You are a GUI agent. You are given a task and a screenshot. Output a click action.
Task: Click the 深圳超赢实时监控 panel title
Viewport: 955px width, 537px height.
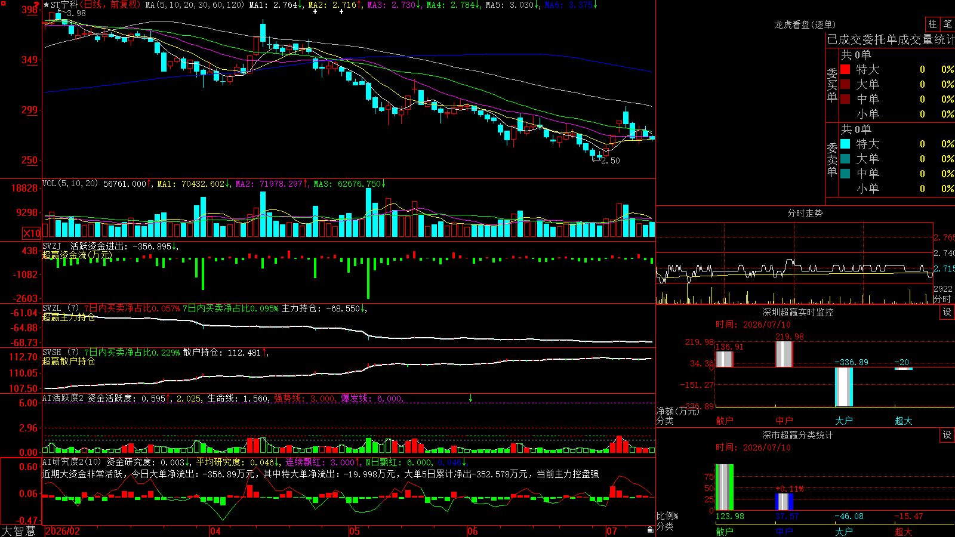coord(798,312)
